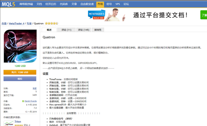The image size is (207, 126).
Task: Click the green shield badge beside author
Action: (23, 101)
